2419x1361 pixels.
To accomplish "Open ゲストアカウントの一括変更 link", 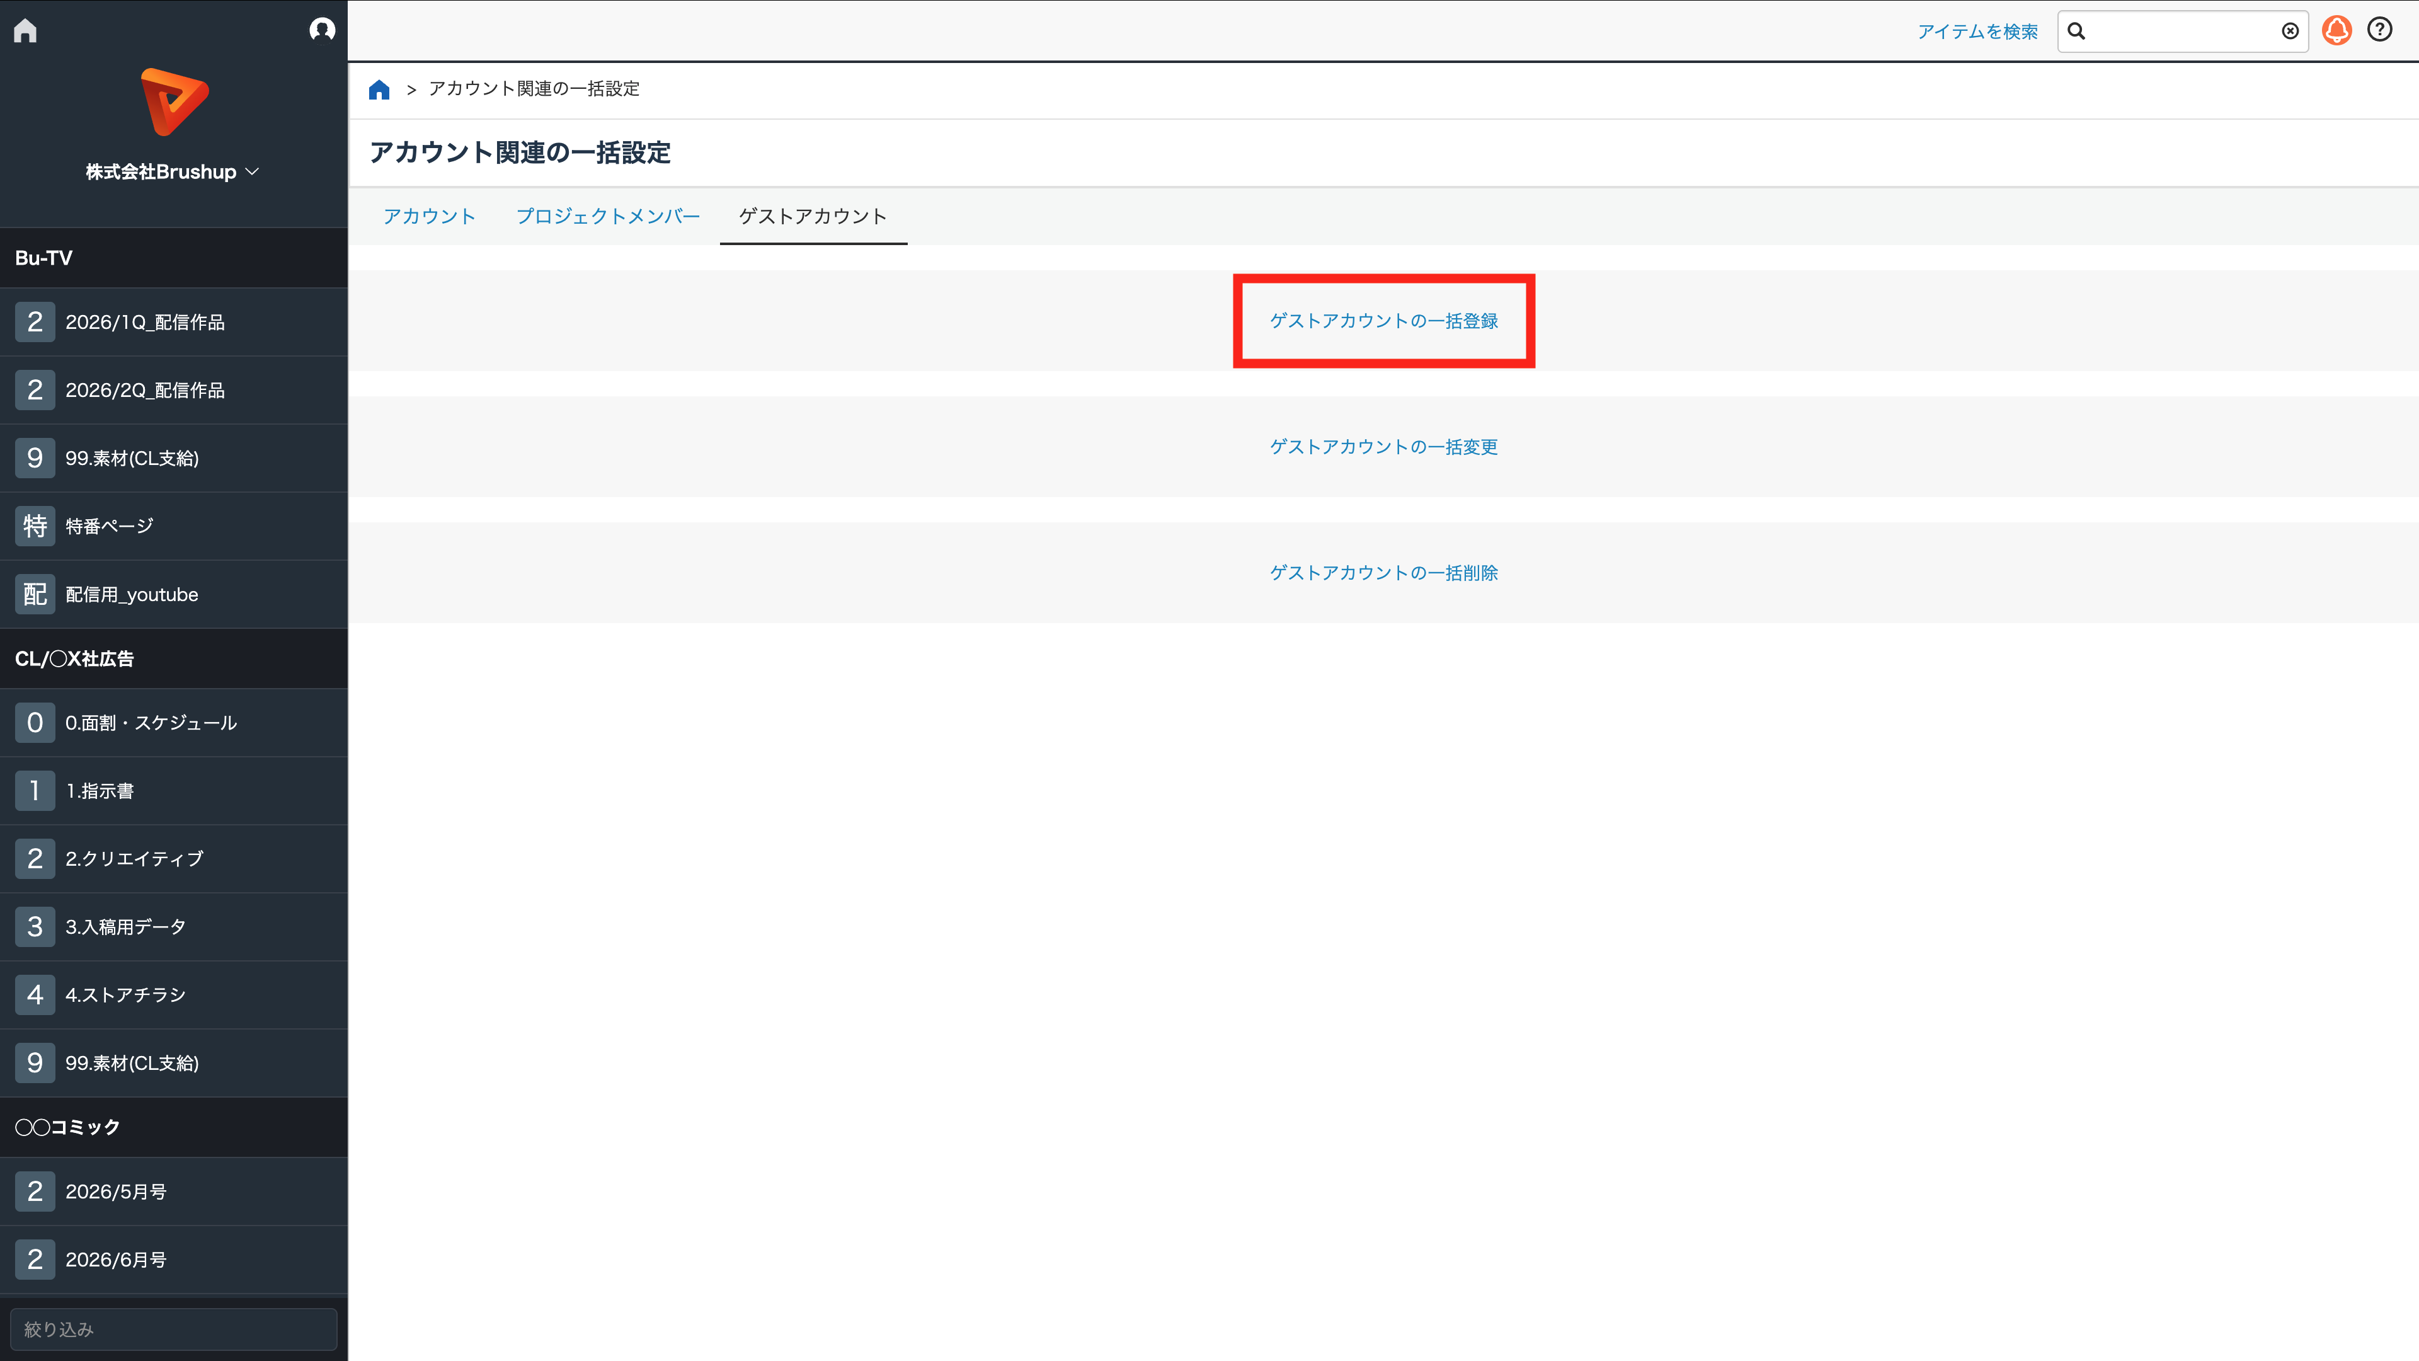I will [x=1383, y=447].
